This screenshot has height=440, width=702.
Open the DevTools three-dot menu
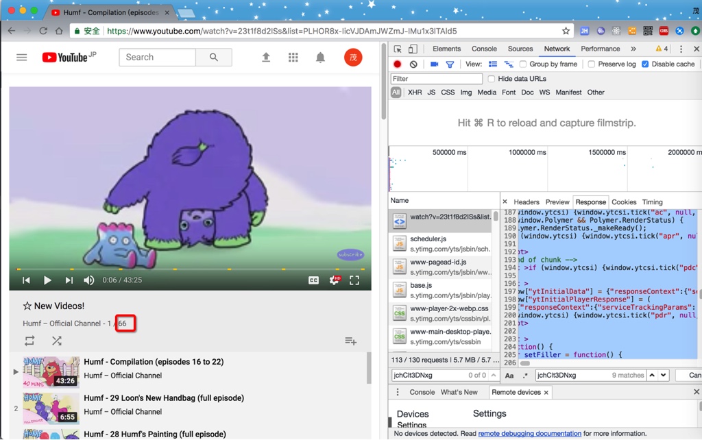pyautogui.click(x=681, y=49)
